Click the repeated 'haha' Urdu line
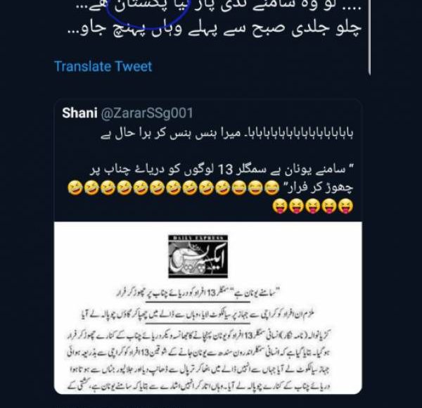Screen dimensions: 422x408 (227, 134)
